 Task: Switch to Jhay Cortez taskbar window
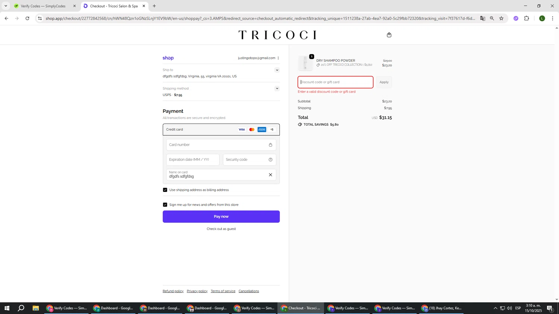(442, 308)
